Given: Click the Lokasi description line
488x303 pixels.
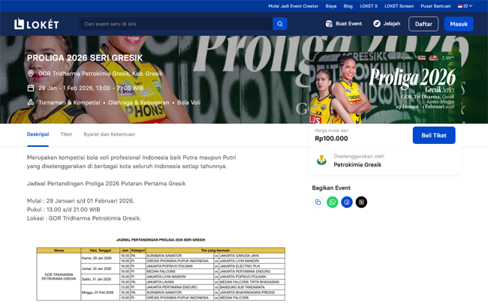Looking at the screenshot, I should pos(84,218).
